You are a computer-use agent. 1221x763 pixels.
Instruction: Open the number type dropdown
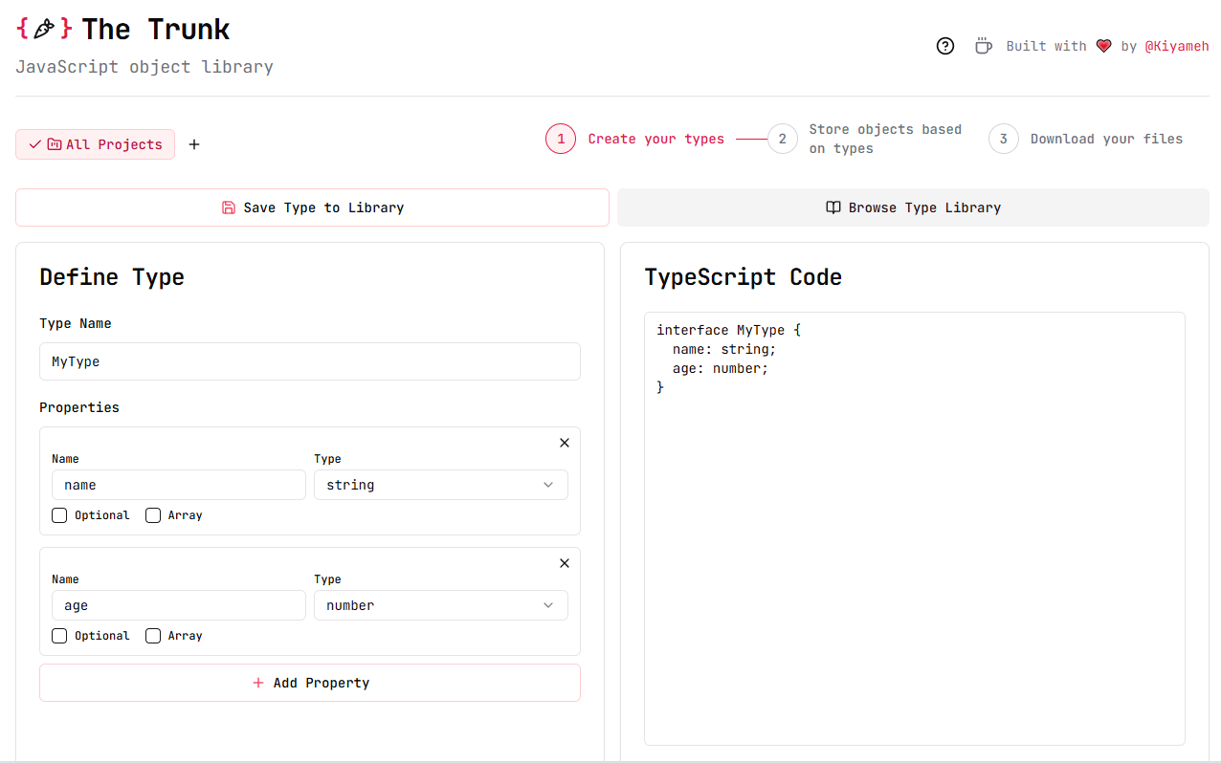click(441, 605)
